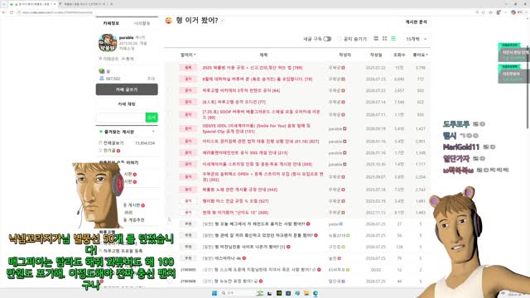
Task: Open the 15개씩 posts-per-page dropdown
Action: coord(417,39)
